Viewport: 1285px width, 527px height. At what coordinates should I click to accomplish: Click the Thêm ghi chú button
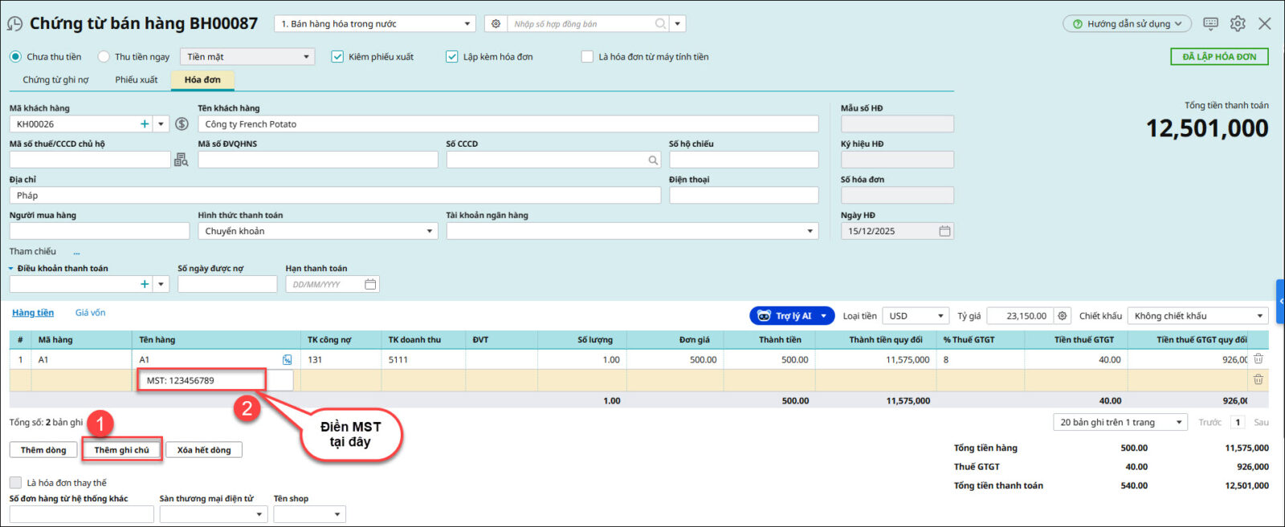121,450
